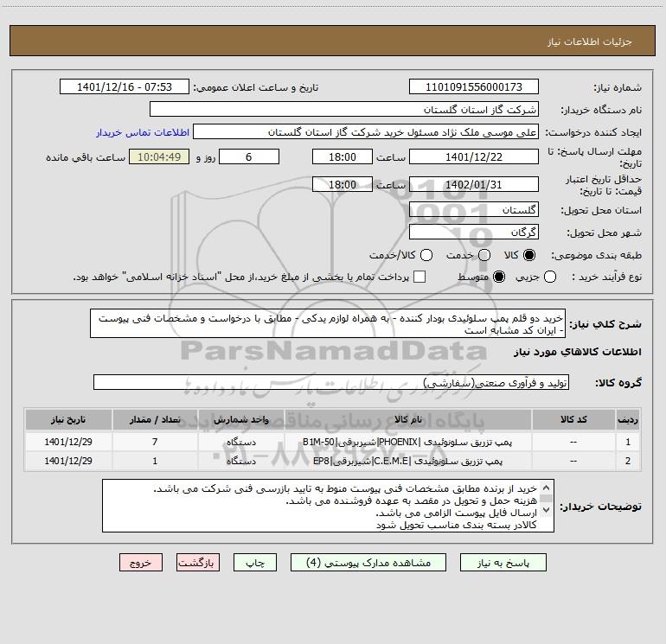
Task: Select the خدمت radio button
Action: (x=484, y=255)
